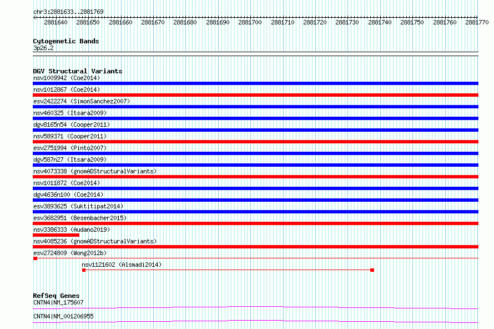This screenshot has height=329, width=494.
Task: Click the red bar under esv3682951
Action: [x=255, y=223]
